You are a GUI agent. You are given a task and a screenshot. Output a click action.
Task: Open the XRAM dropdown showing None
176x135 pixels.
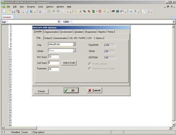click(74, 51)
